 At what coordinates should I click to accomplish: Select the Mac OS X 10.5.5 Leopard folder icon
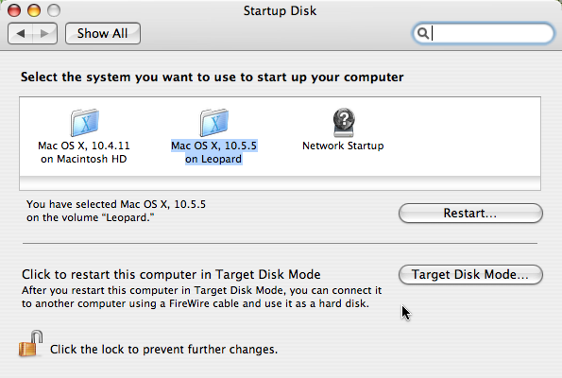pyautogui.click(x=214, y=123)
